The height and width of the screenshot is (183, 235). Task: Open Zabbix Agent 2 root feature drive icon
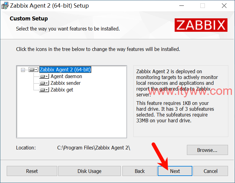click(x=32, y=70)
